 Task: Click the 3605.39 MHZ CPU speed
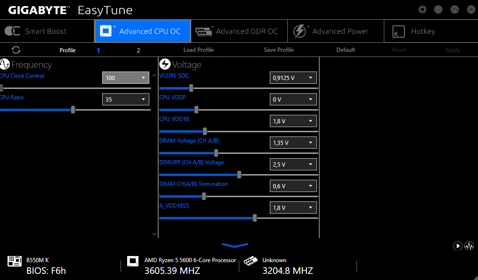click(x=172, y=271)
